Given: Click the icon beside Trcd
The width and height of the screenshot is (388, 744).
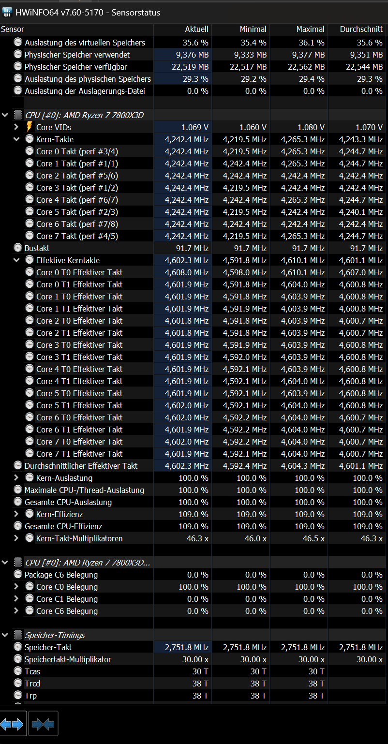Looking at the screenshot, I should (18, 684).
